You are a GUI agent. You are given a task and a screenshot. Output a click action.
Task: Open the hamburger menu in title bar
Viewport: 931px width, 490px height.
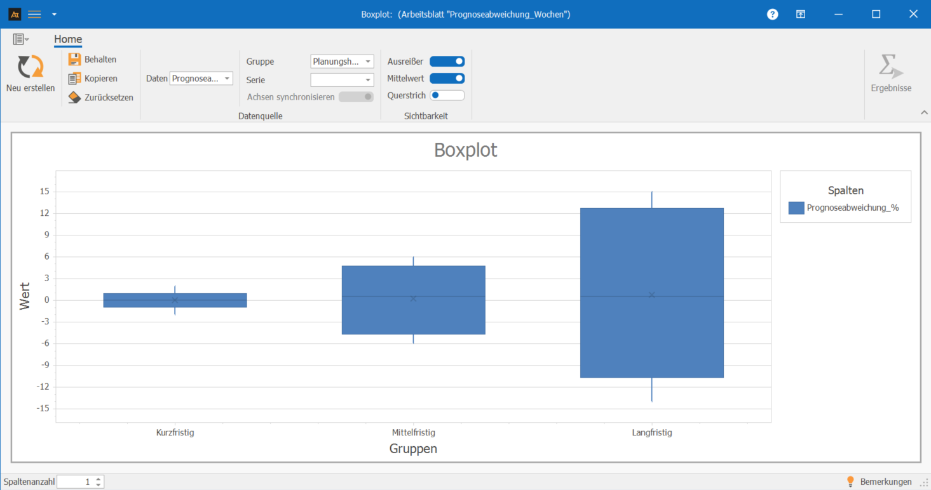pos(34,14)
